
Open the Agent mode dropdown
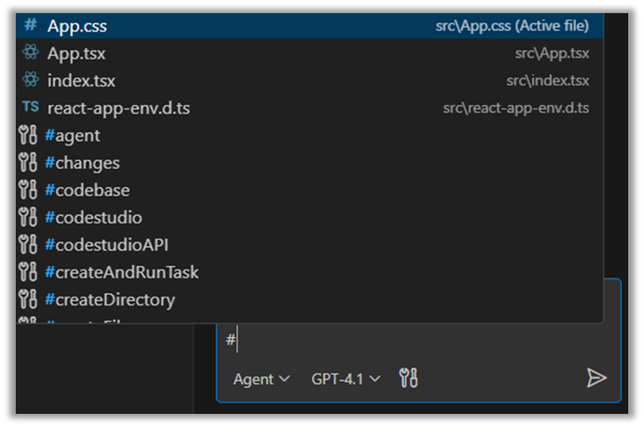pyautogui.click(x=261, y=379)
